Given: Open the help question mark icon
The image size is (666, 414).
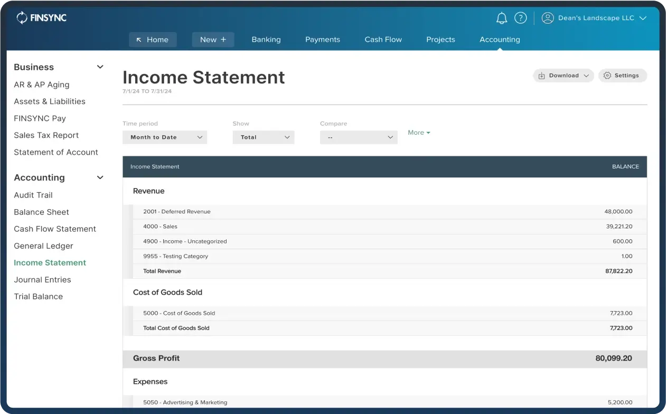Looking at the screenshot, I should [x=520, y=18].
